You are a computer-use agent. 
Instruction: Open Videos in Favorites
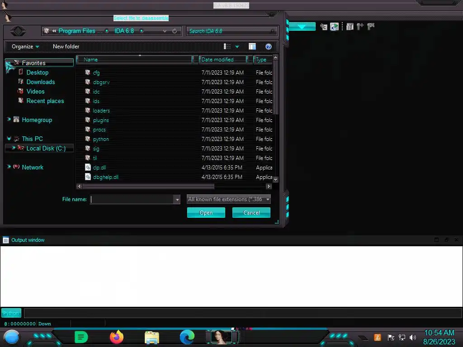[35, 91]
